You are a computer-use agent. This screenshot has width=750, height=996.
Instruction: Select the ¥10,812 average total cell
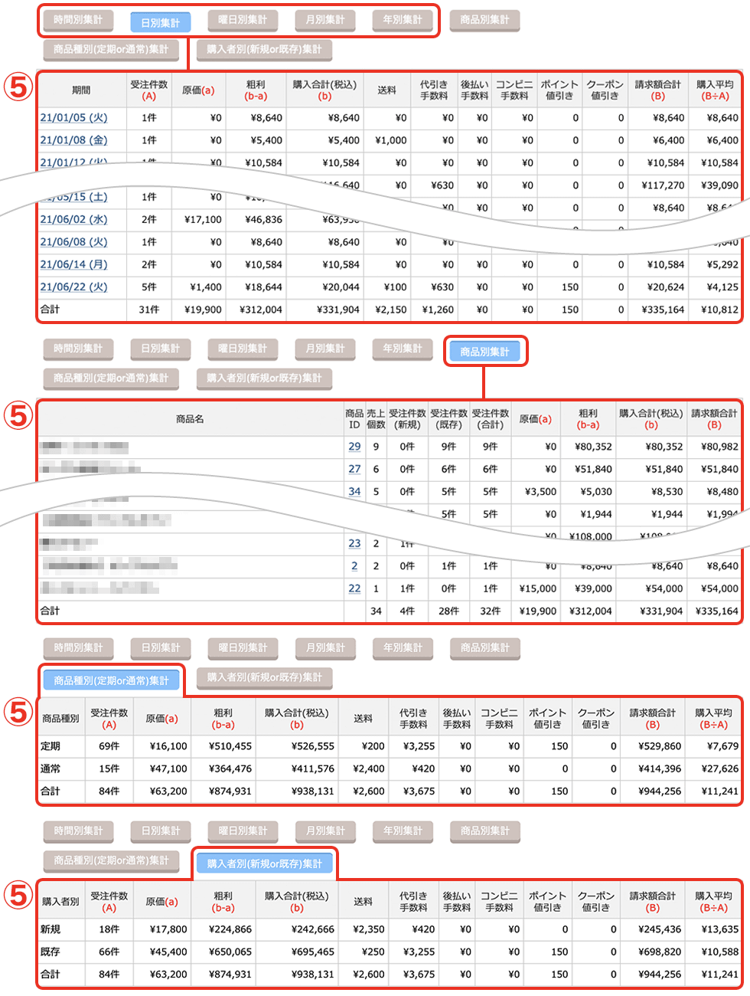(x=715, y=310)
